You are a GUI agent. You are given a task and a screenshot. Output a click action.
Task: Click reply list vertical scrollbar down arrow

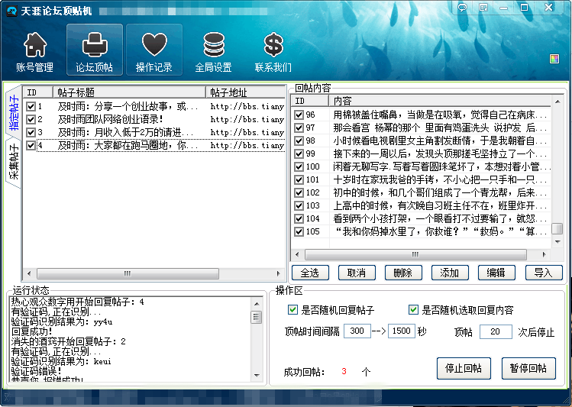[x=557, y=243]
